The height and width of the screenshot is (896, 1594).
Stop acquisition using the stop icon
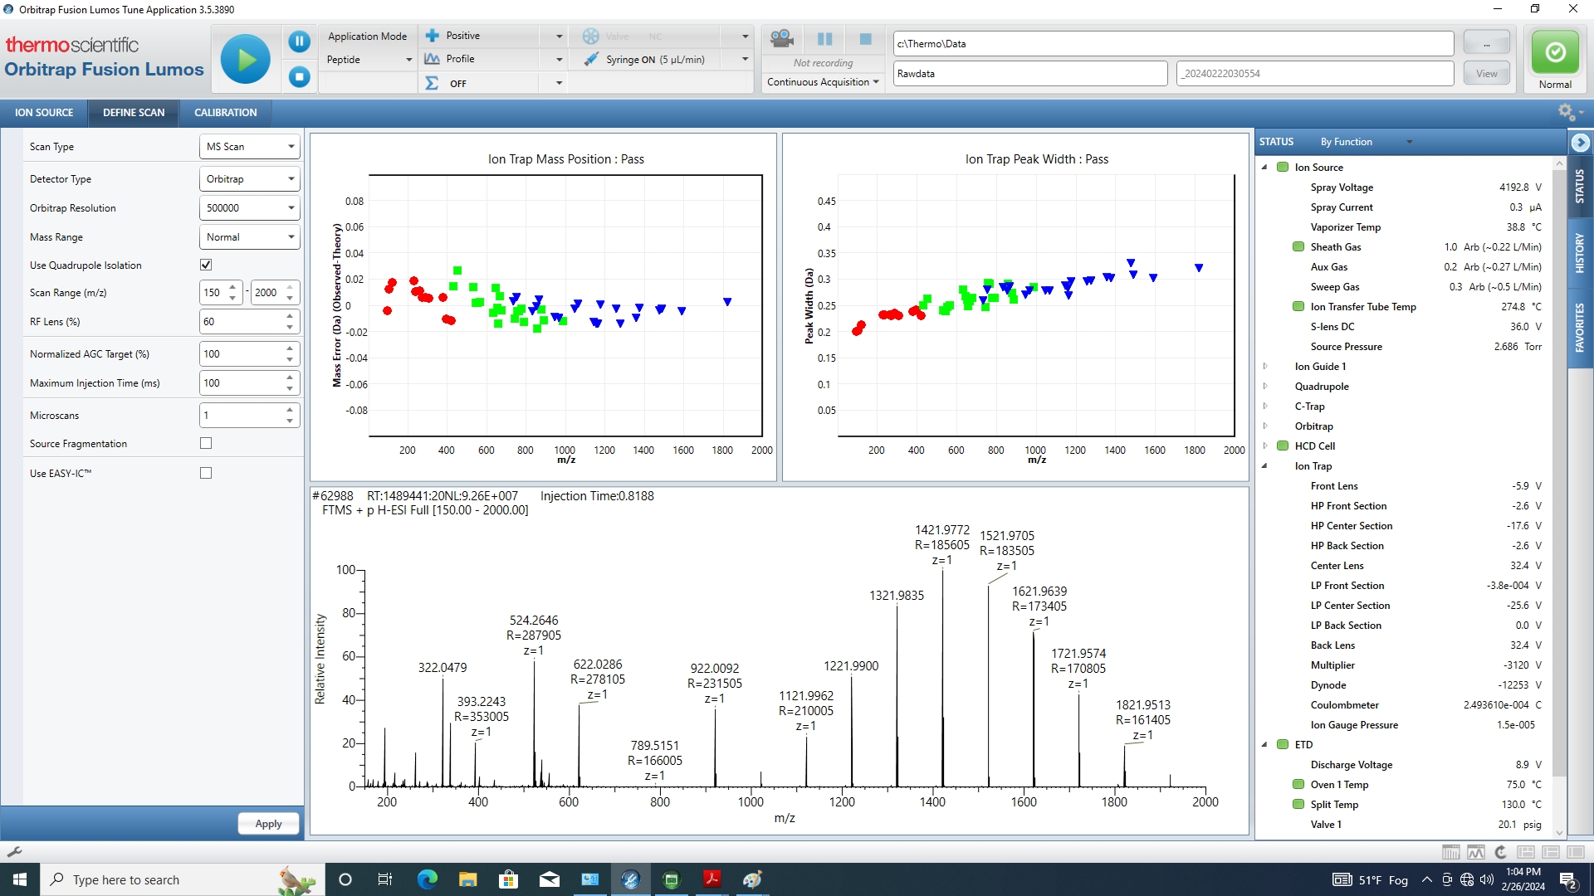coord(299,77)
